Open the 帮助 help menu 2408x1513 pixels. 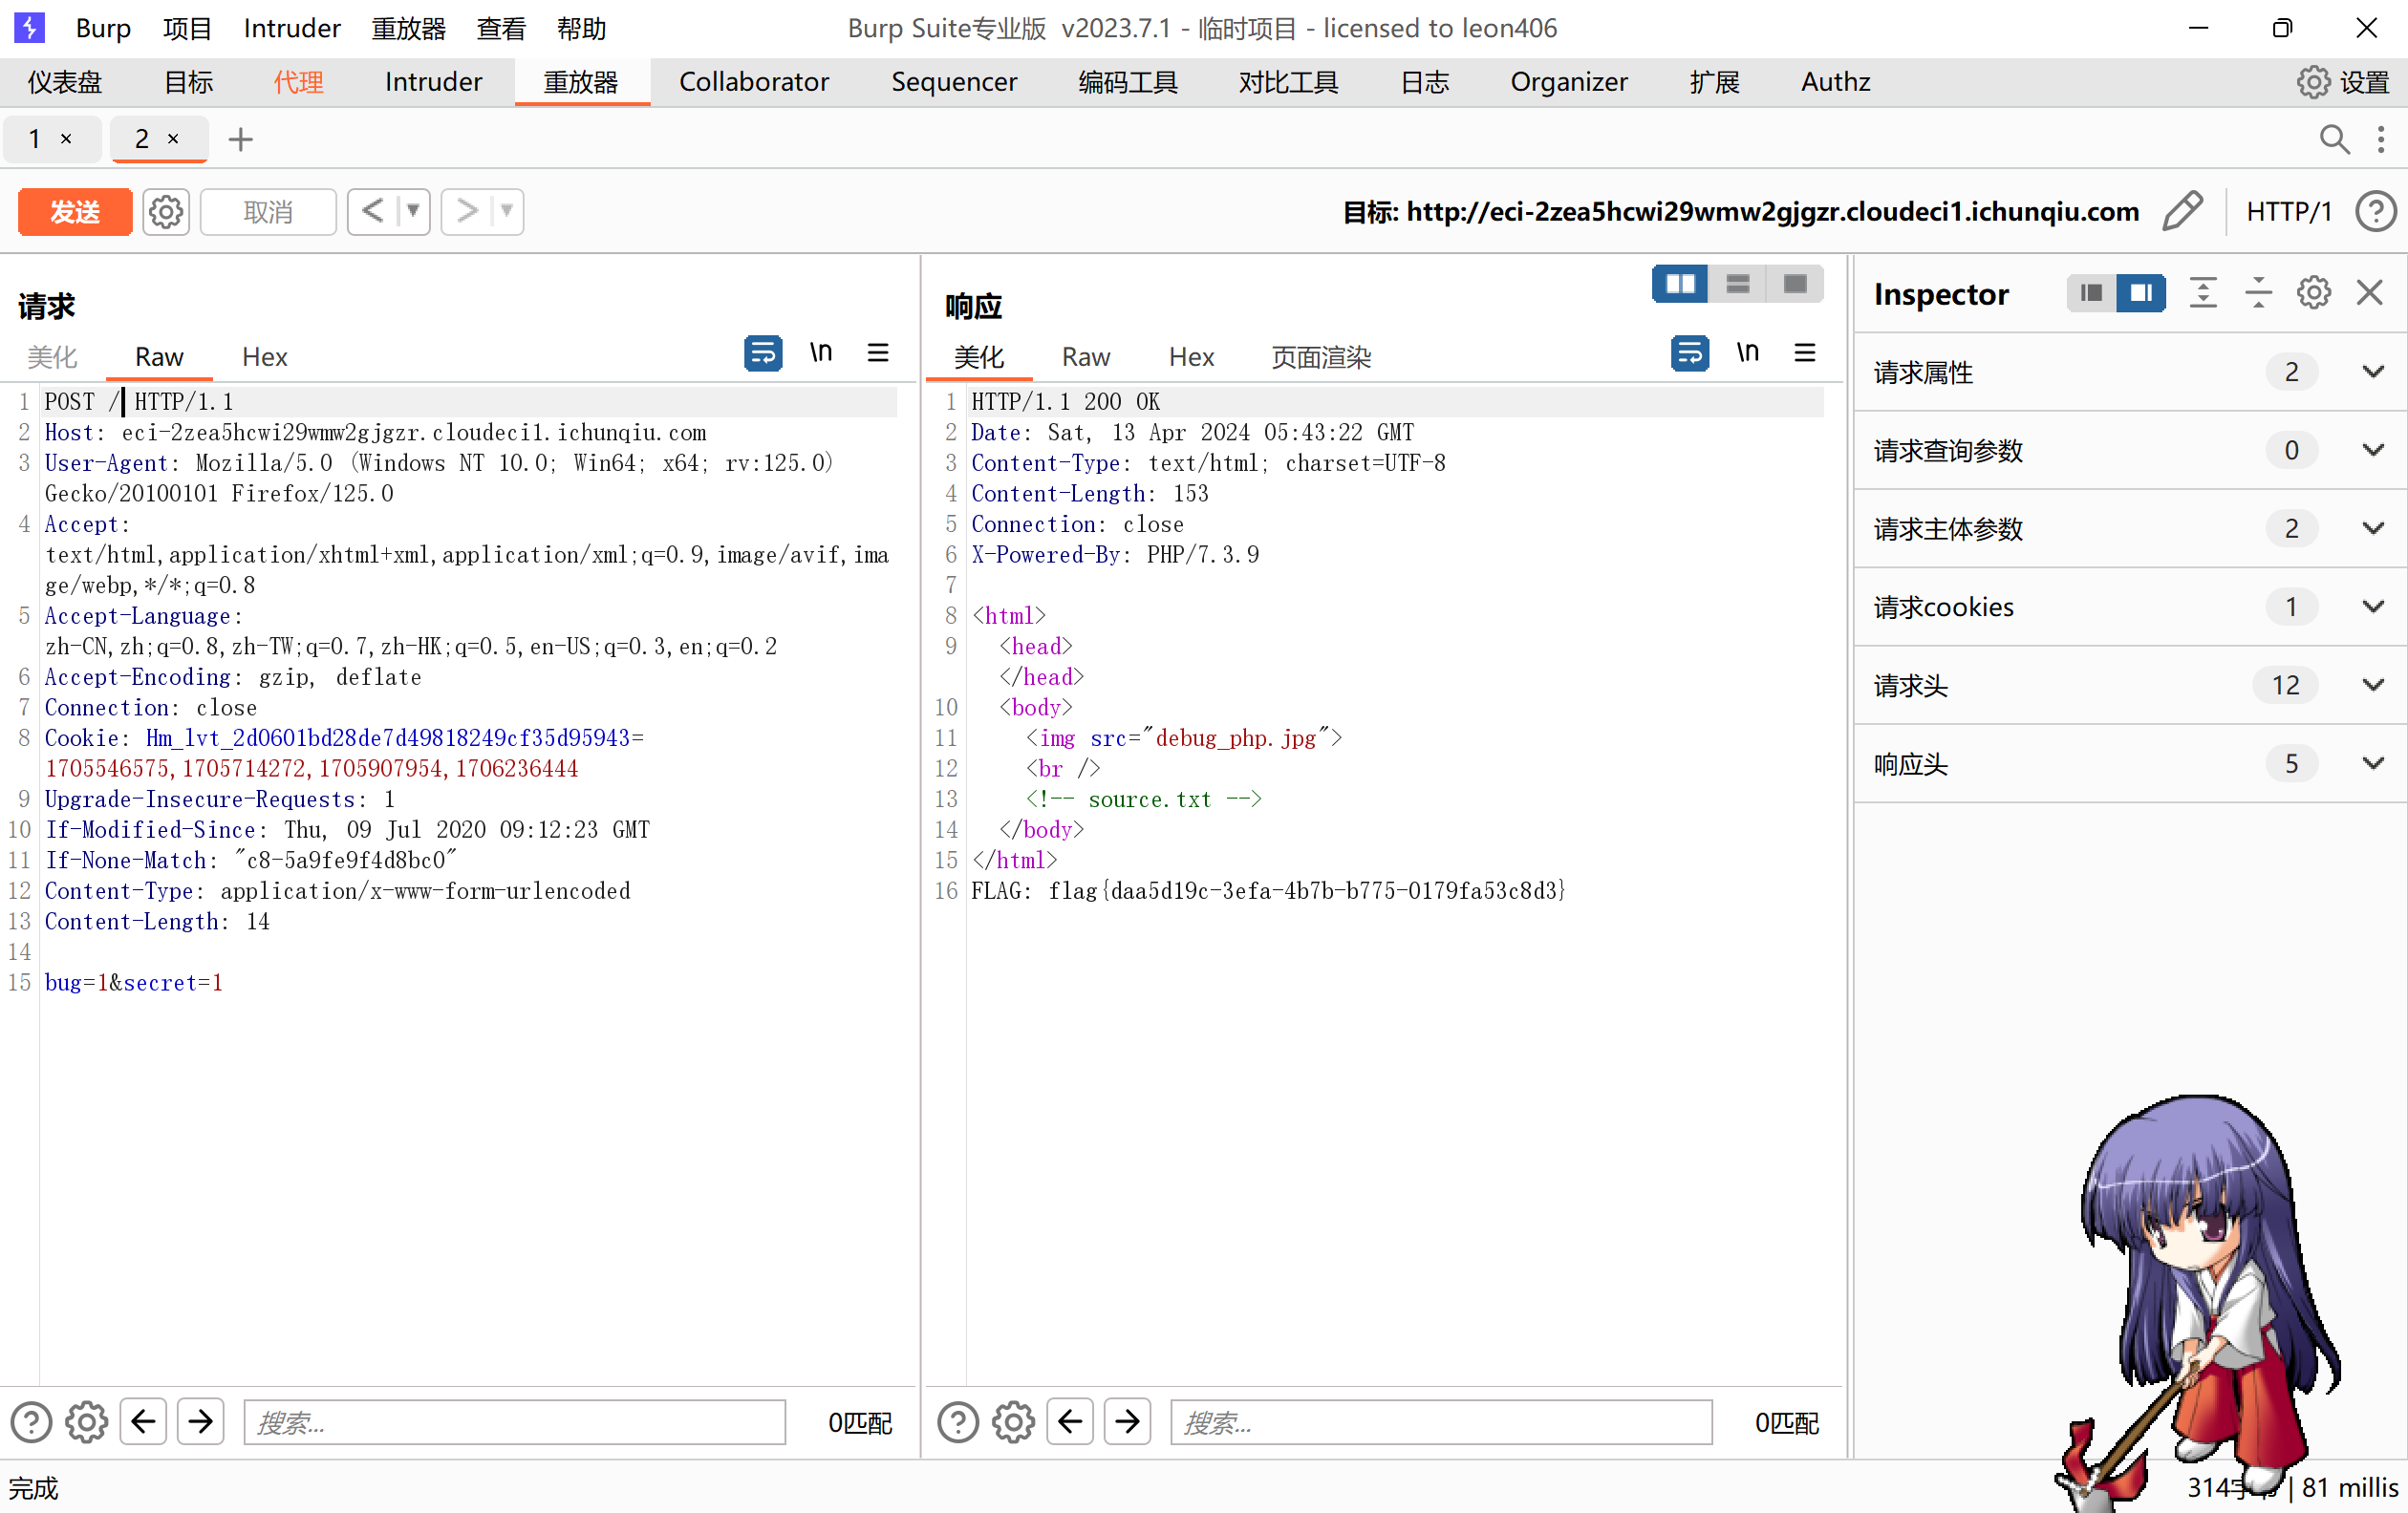582,28
